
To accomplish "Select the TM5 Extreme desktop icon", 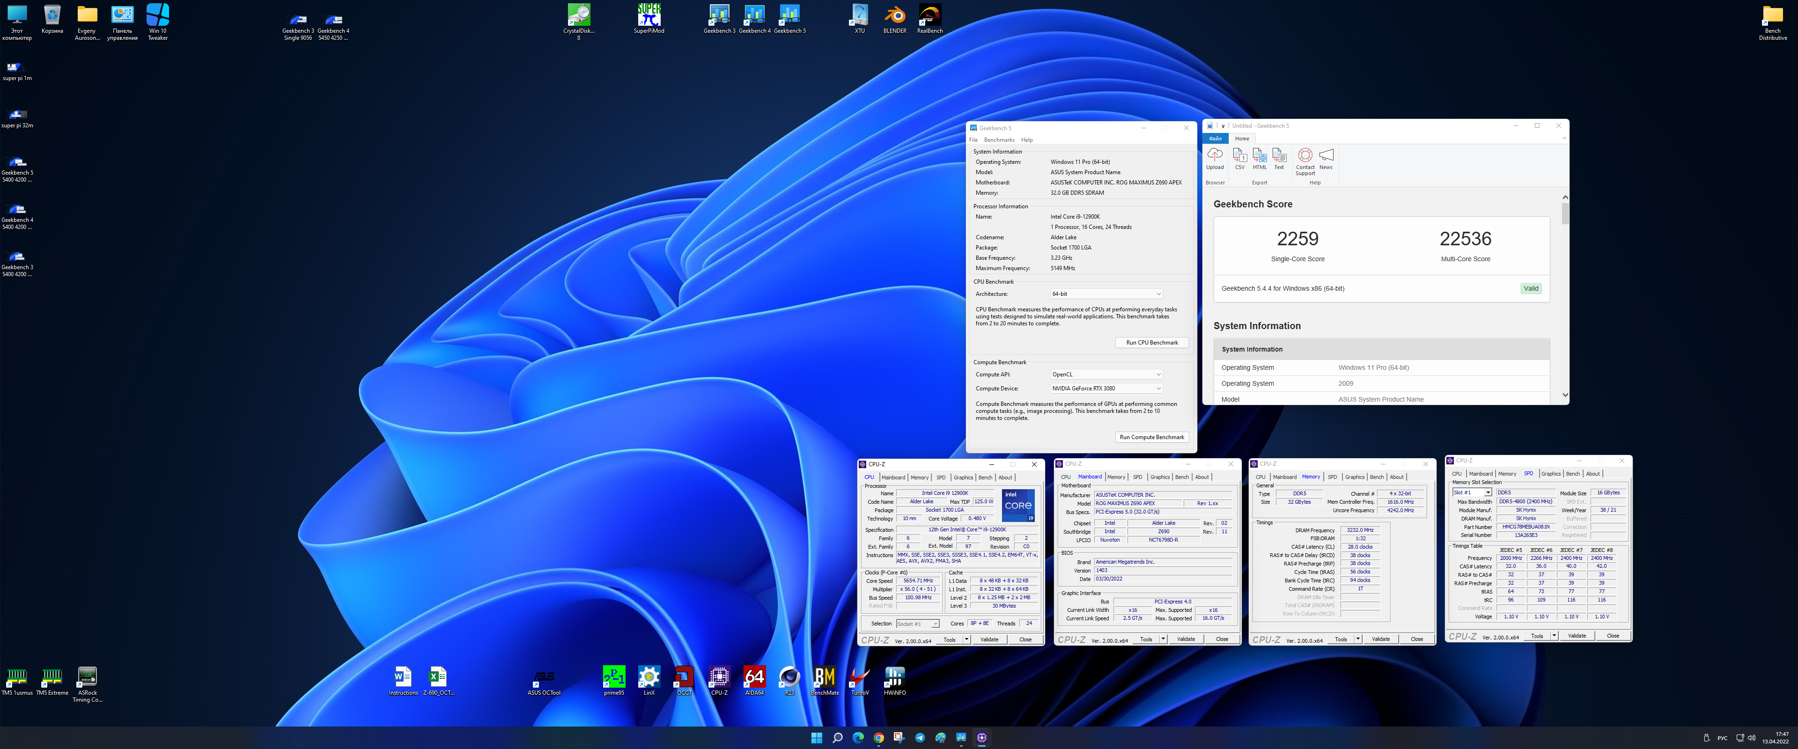I will click(x=52, y=681).
